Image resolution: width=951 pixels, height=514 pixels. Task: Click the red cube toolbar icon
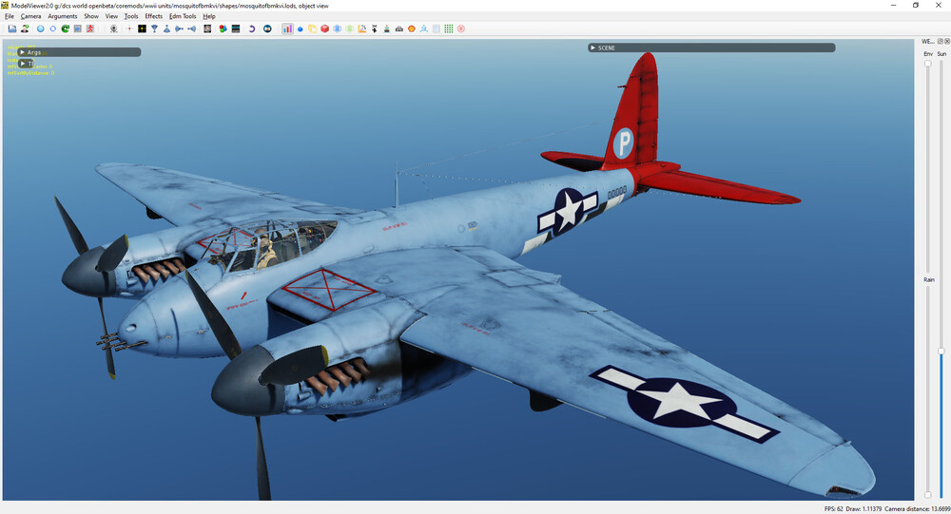pyautogui.click(x=324, y=29)
